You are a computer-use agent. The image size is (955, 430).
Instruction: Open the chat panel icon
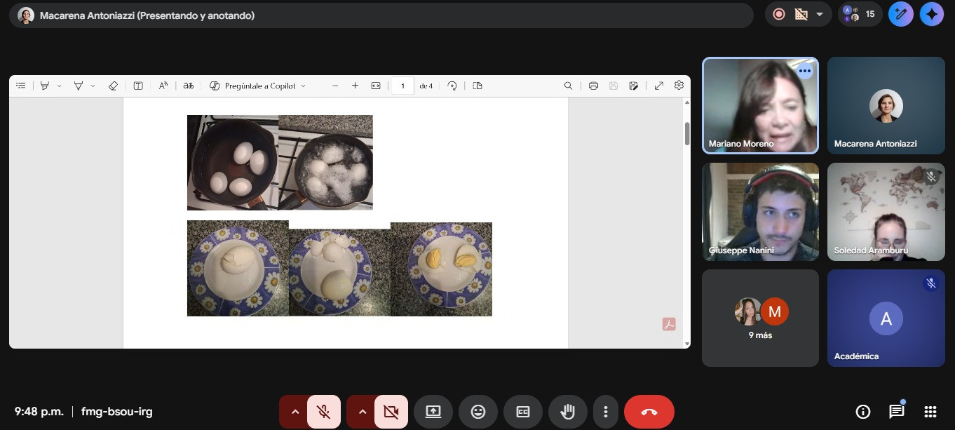point(896,412)
